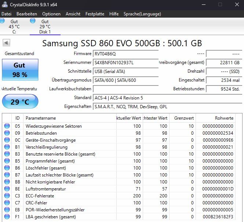Screen dimensions: 244x222
Task: Click raw value 000000000021 of Verschleißregulierung
Action: pos(218,147)
